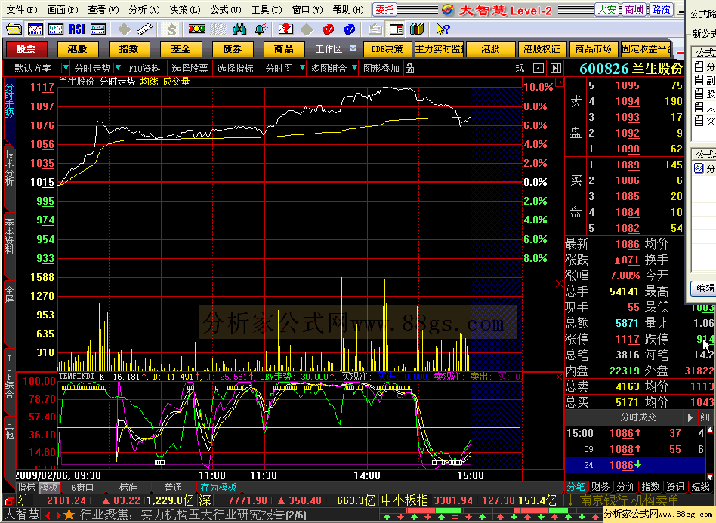Click the DDE决策 button
716x523 pixels.
[387, 49]
